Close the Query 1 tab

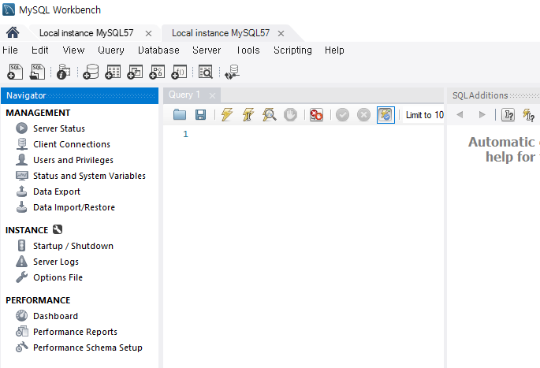[x=213, y=95]
